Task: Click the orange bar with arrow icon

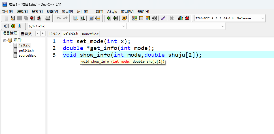Action: pos(98,18)
